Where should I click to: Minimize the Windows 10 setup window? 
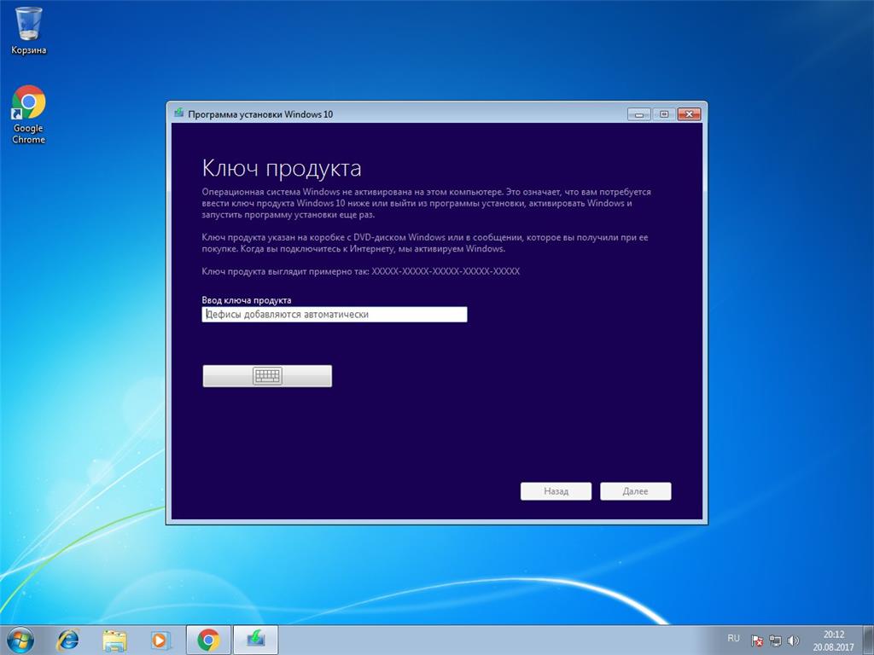pos(638,114)
